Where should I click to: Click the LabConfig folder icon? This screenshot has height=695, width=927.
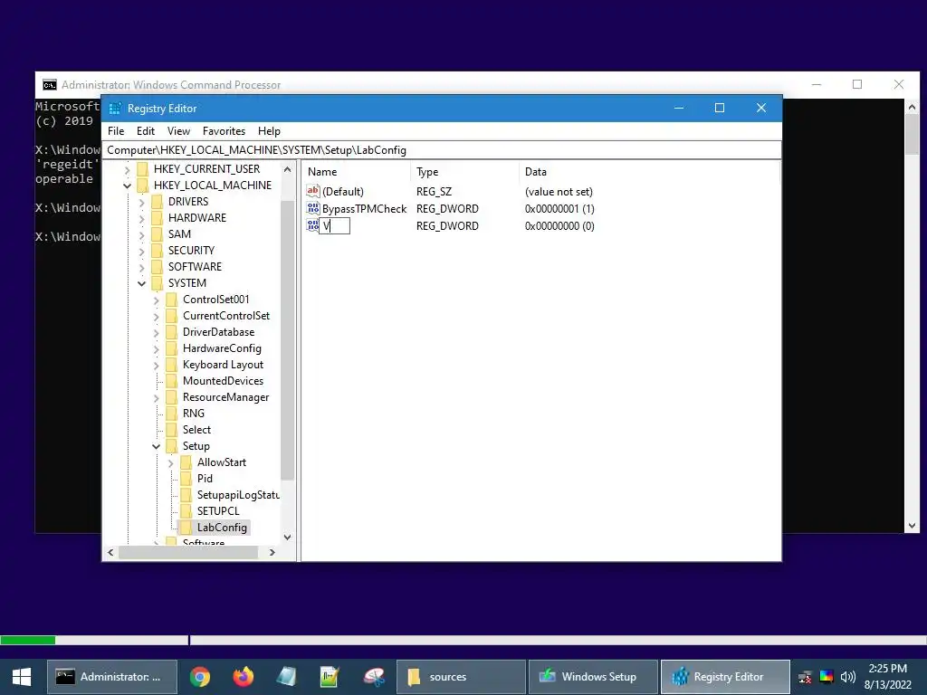coord(186,528)
